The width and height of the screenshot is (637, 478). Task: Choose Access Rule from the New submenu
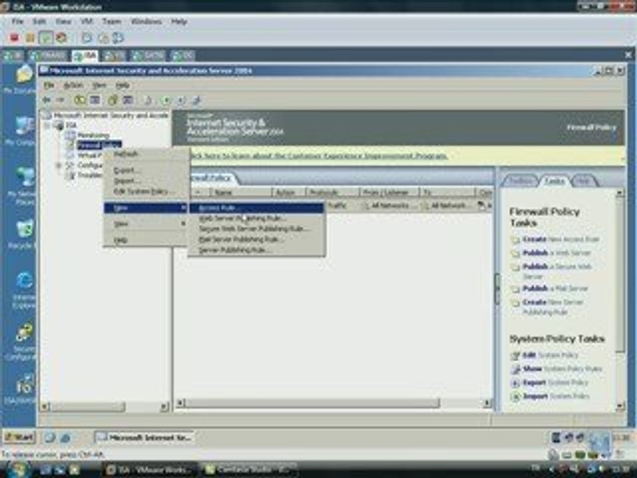click(x=256, y=208)
